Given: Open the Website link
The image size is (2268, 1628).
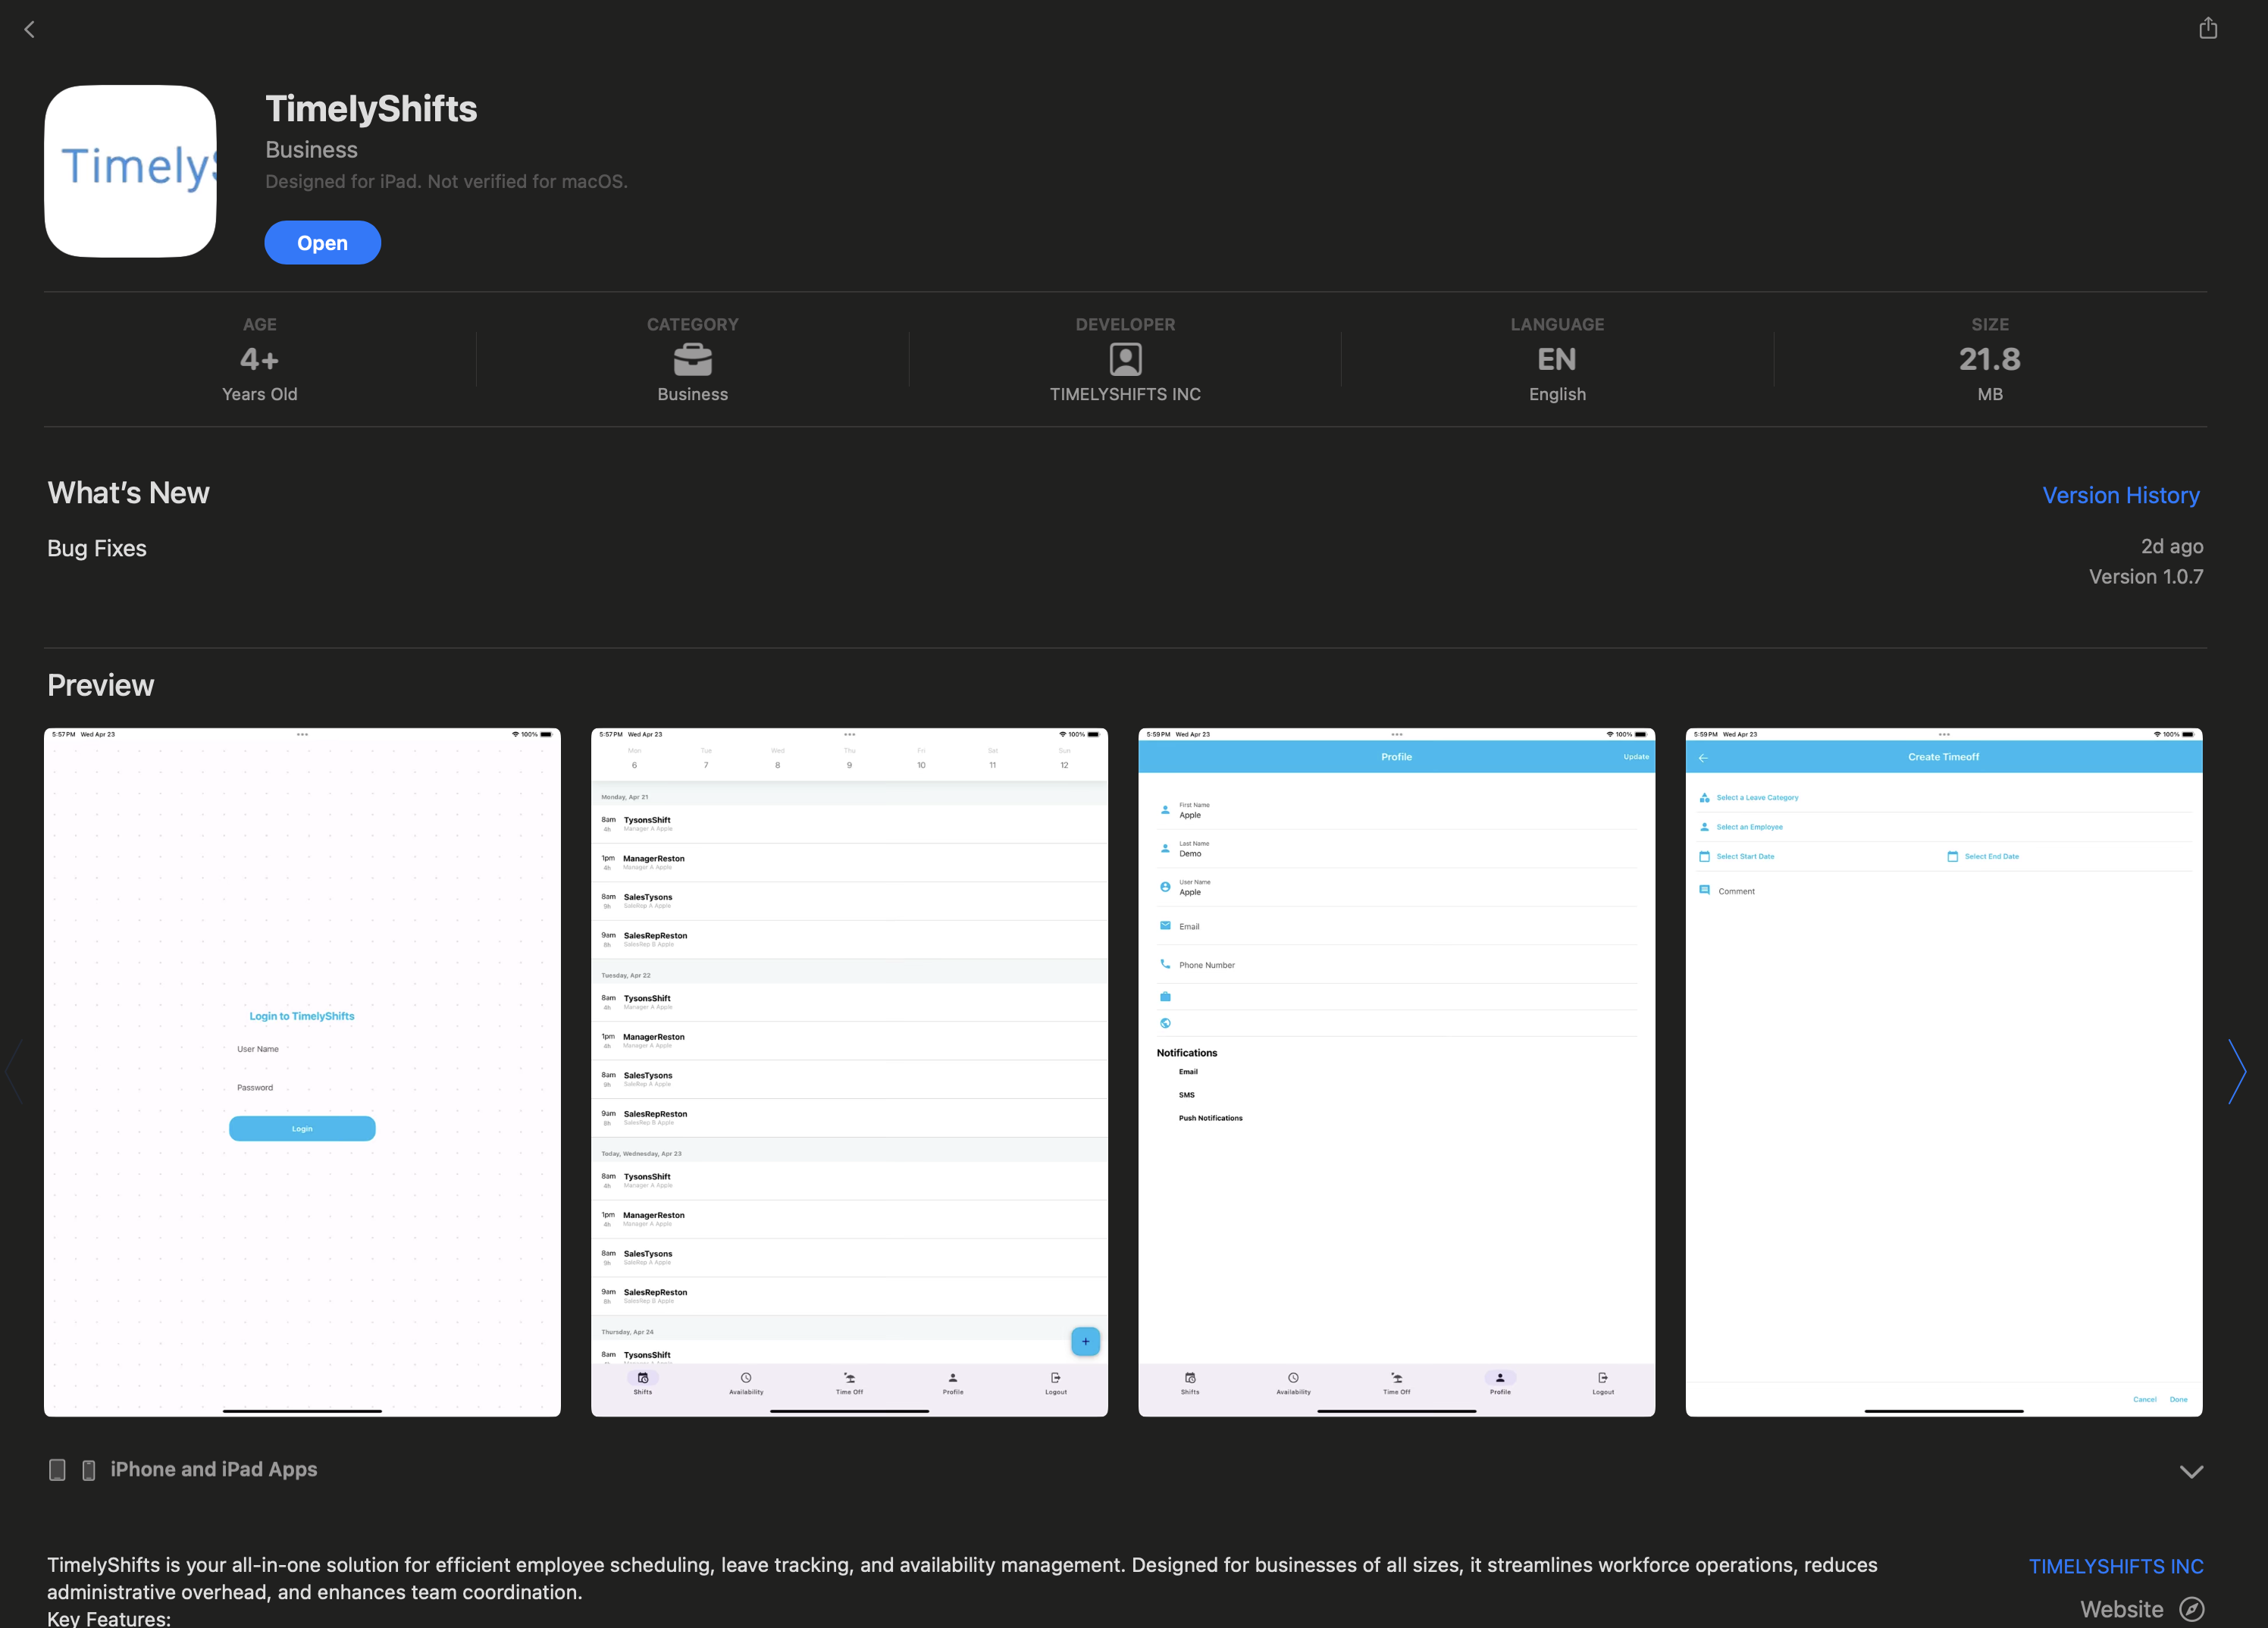Looking at the screenshot, I should (2121, 1608).
